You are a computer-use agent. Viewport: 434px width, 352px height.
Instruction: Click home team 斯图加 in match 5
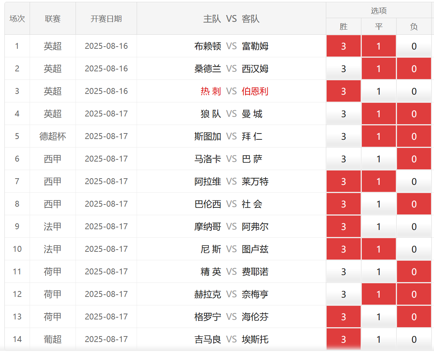[x=208, y=136]
